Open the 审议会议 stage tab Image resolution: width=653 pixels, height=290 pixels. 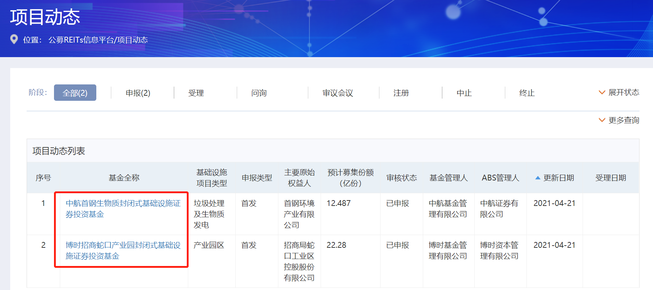coord(338,93)
